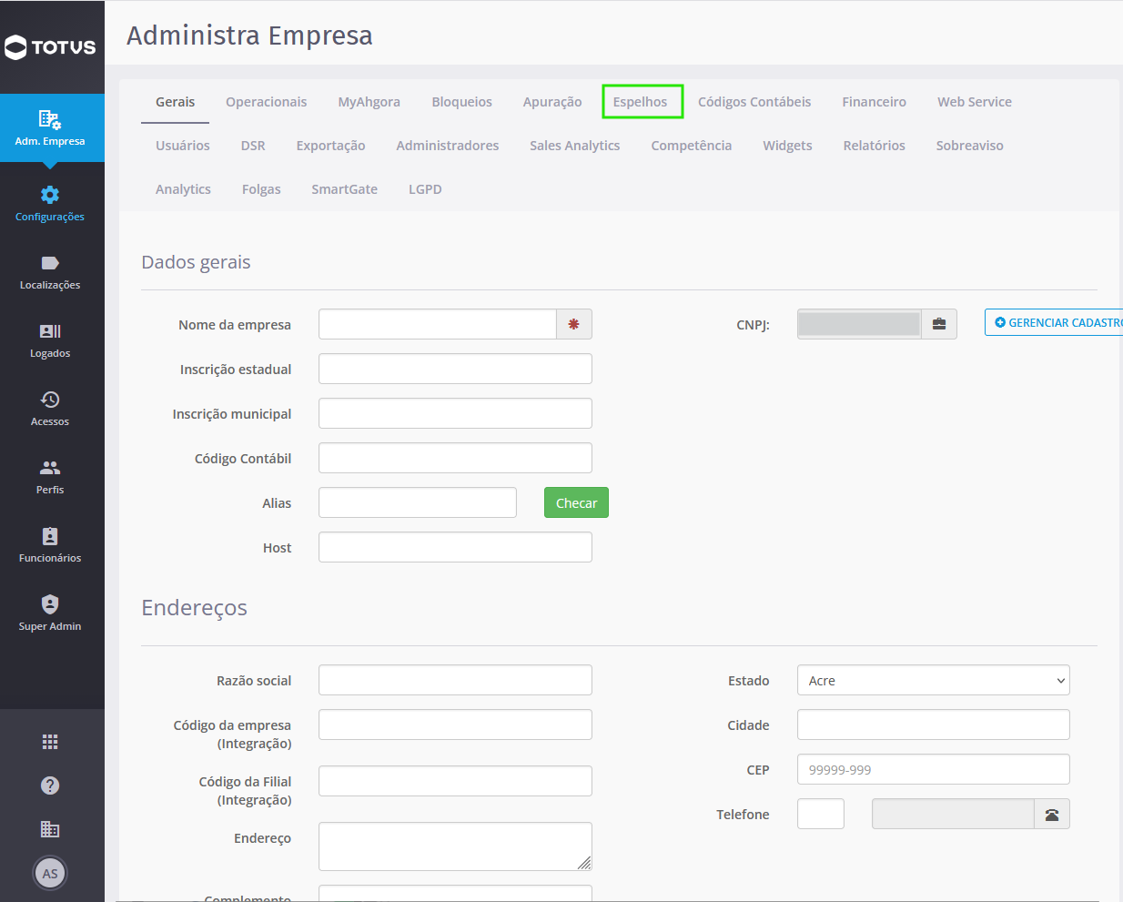Open the Analytics tab

pyautogui.click(x=183, y=189)
